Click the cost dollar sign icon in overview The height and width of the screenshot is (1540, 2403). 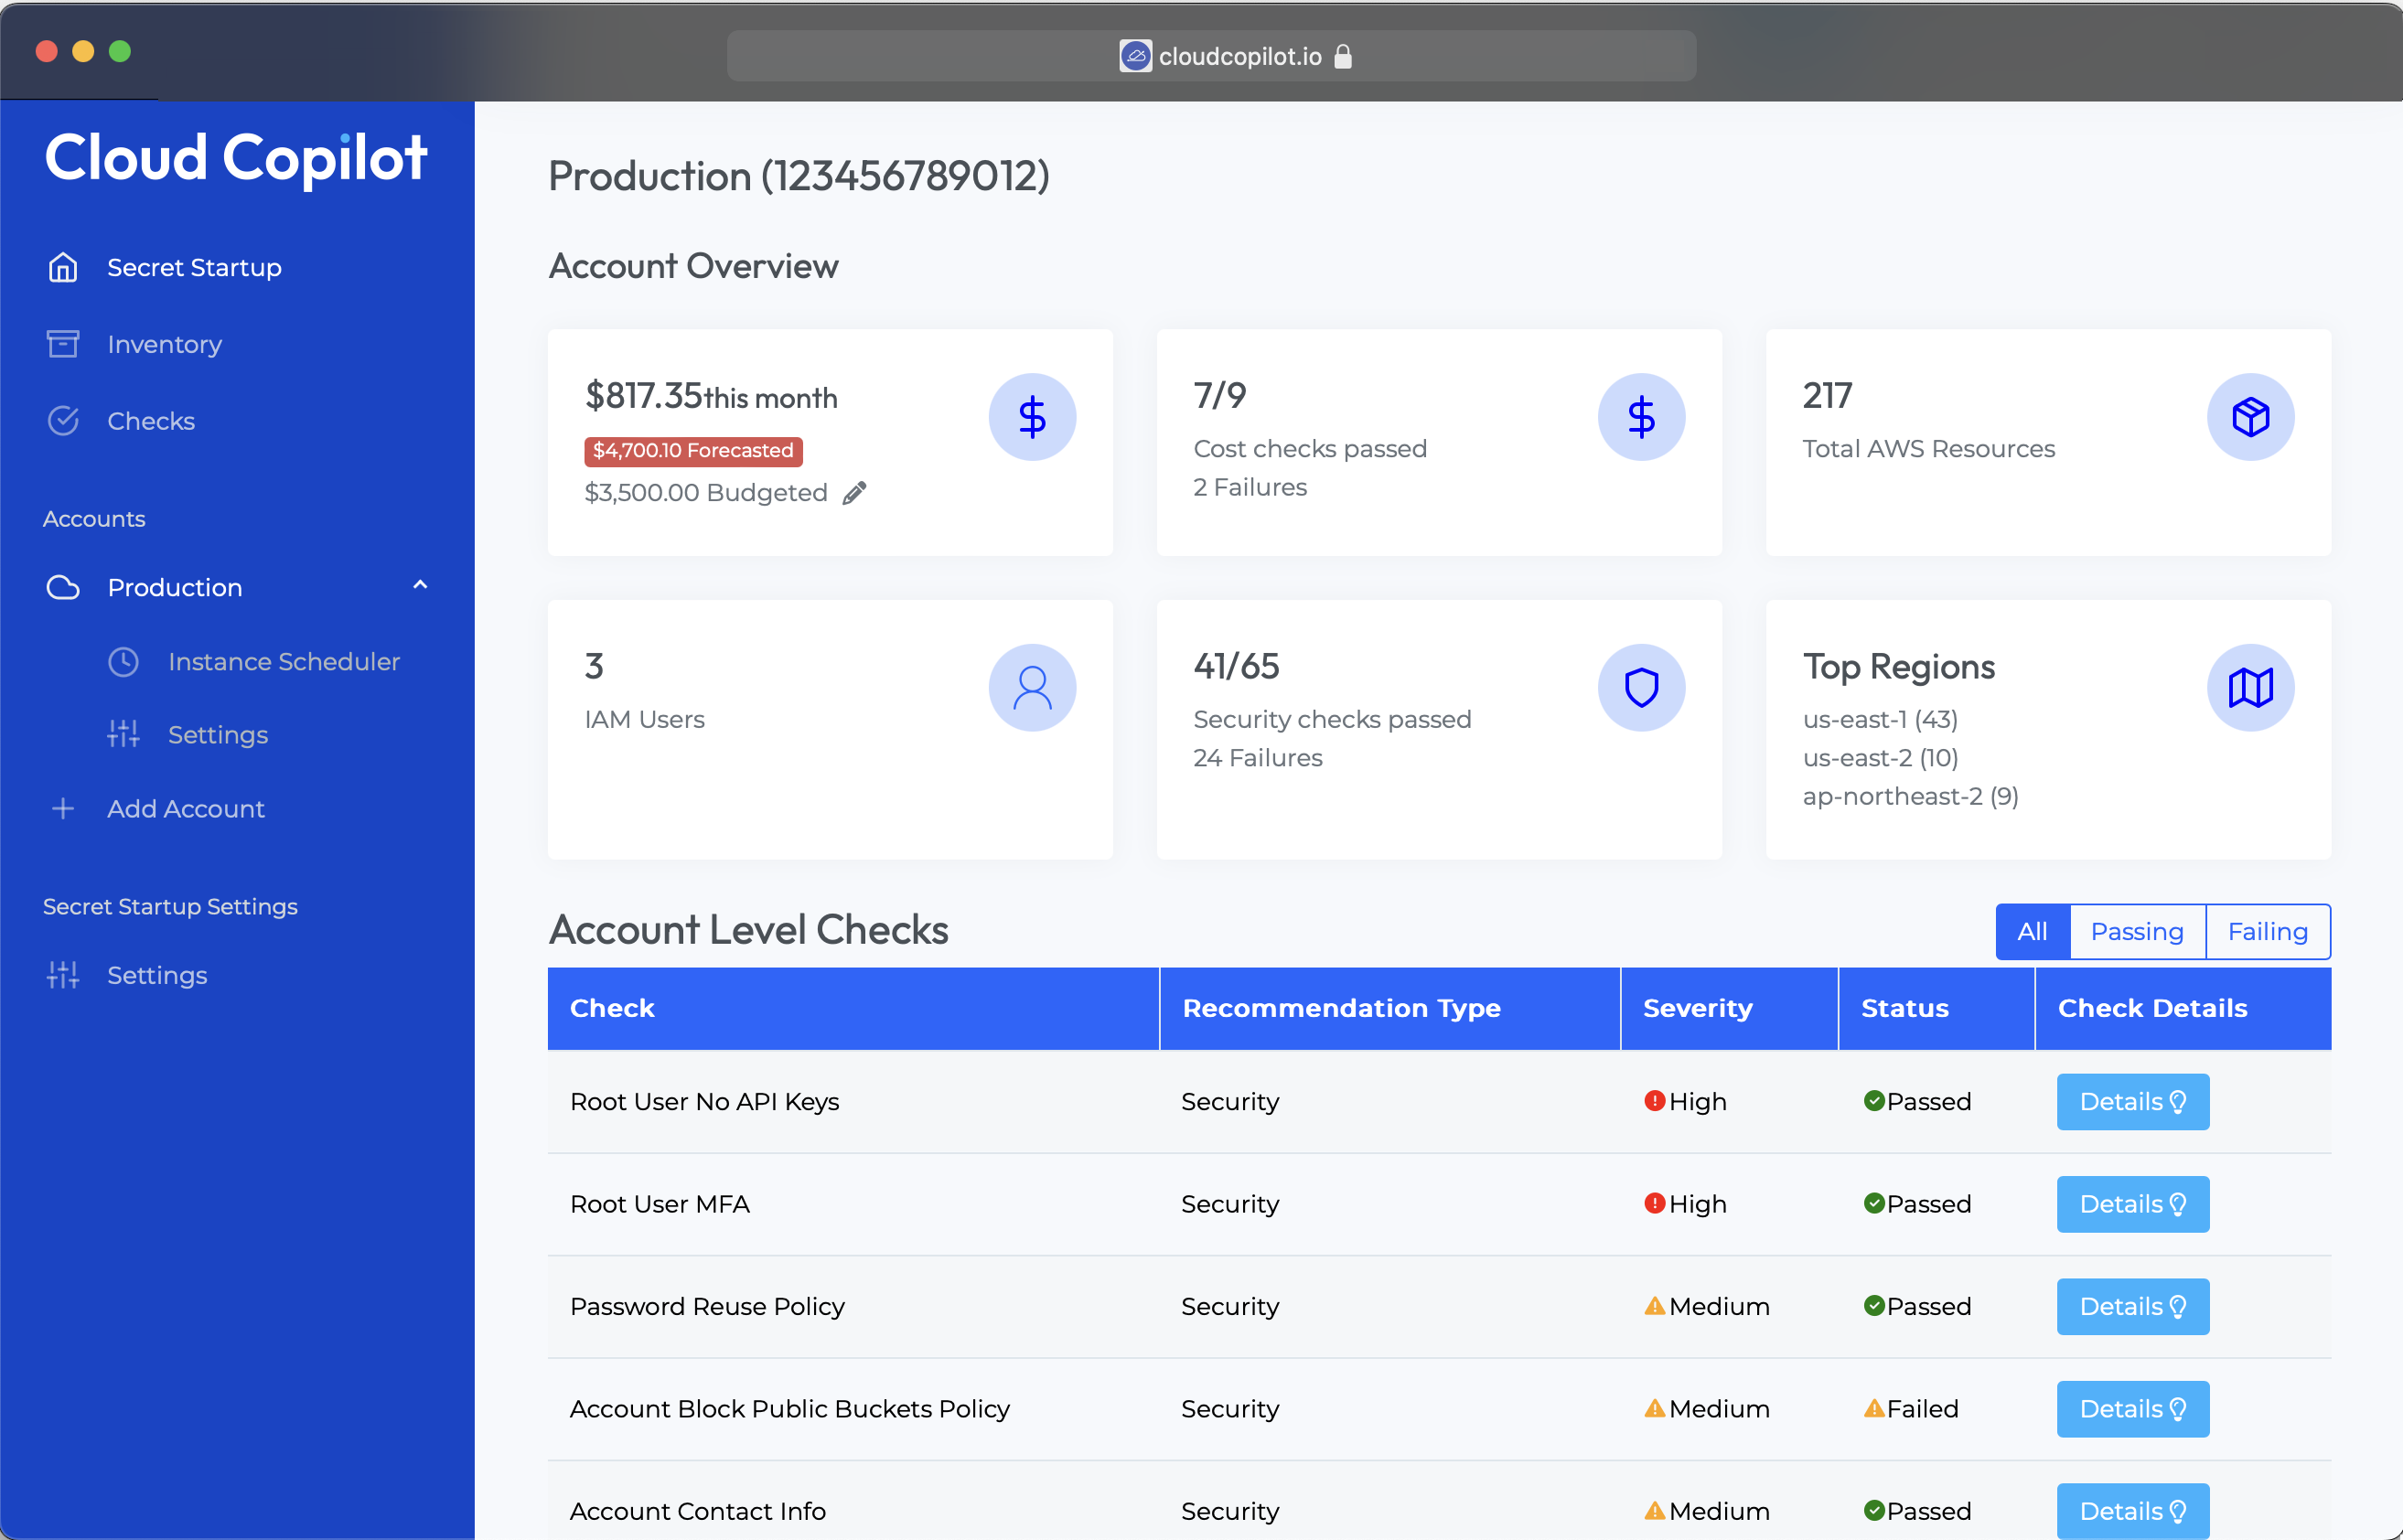[1032, 418]
